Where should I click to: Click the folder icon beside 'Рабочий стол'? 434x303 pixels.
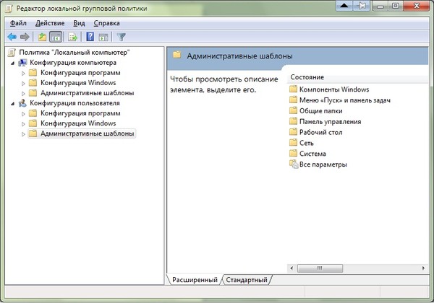click(293, 132)
